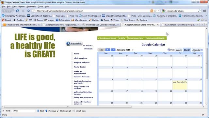Open the Read Later bookmark
This screenshot has height=118, width=209.
point(59,16)
